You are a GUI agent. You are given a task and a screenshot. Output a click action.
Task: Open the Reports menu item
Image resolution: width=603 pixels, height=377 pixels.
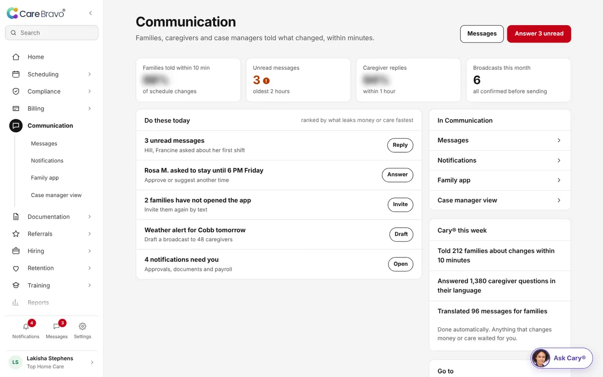52,303
